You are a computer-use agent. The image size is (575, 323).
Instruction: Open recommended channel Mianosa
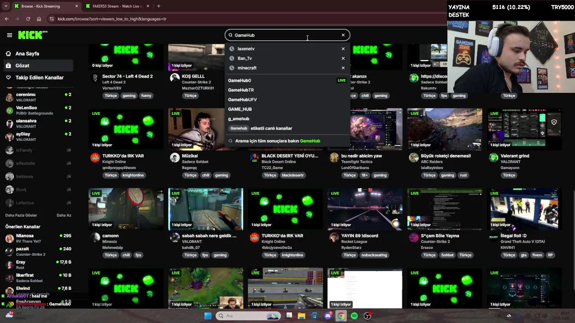[x=38, y=238]
